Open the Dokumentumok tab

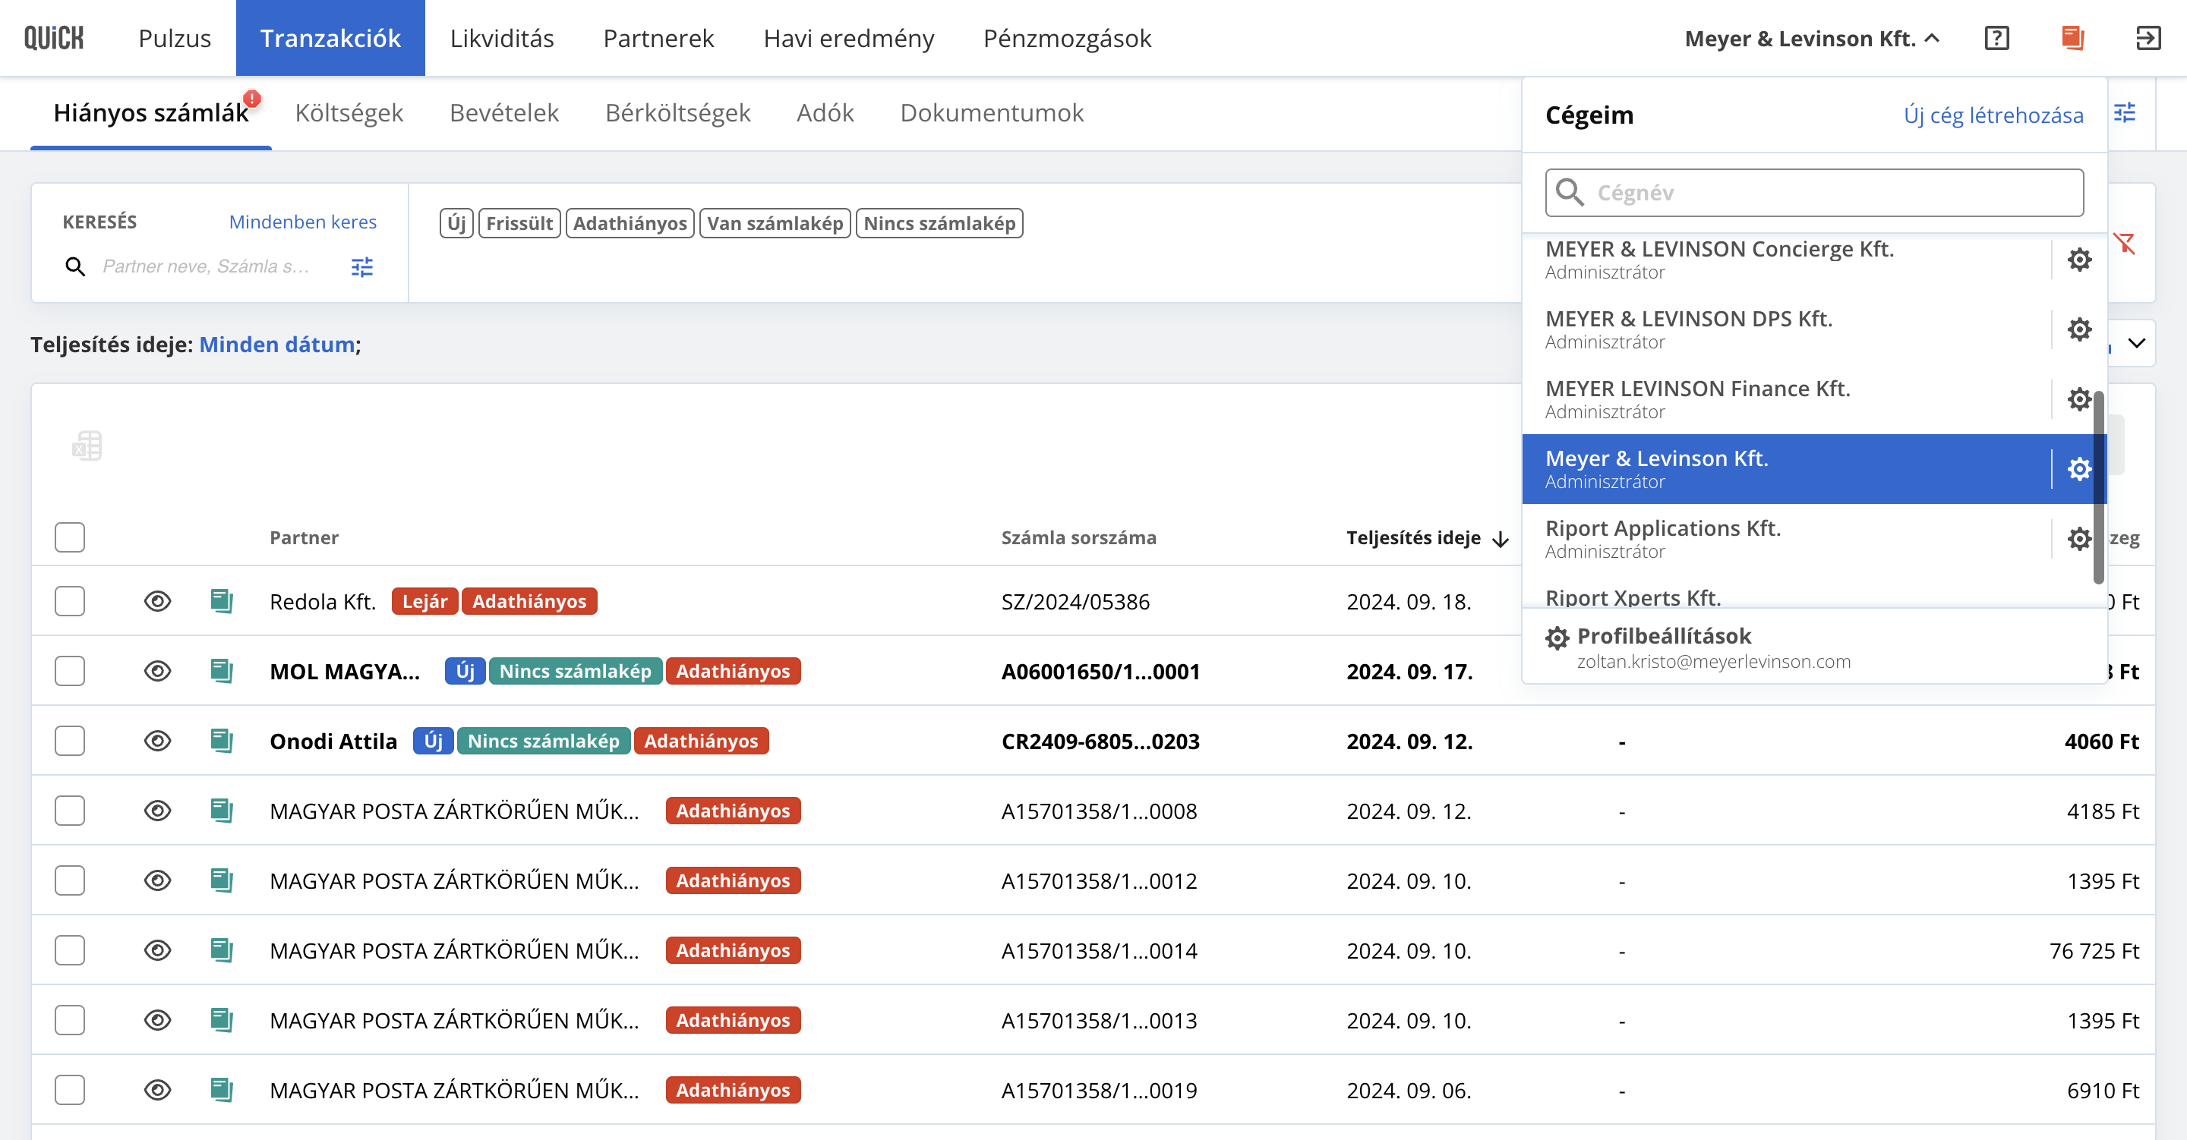[992, 113]
